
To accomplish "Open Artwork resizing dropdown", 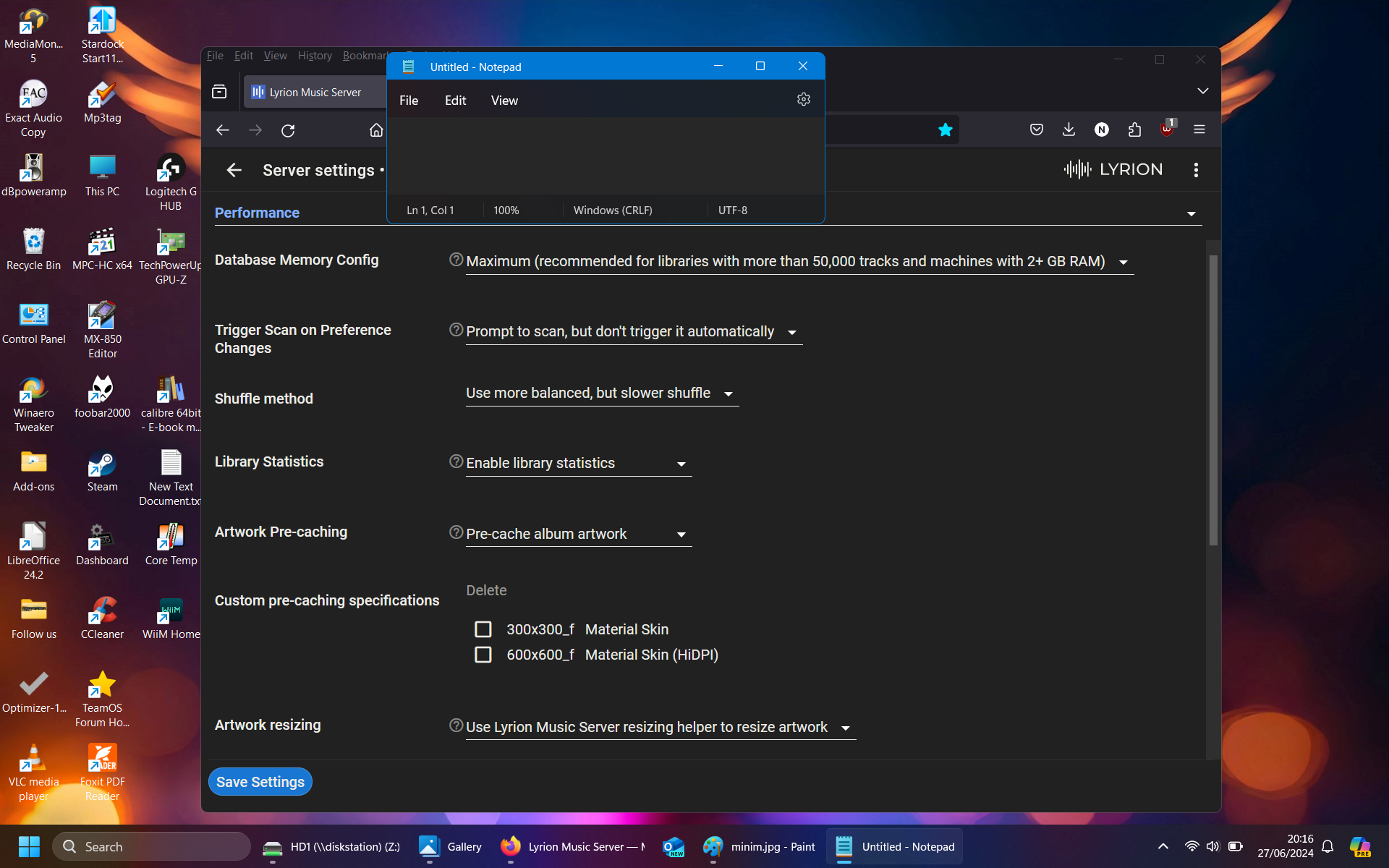I will coord(660,727).
